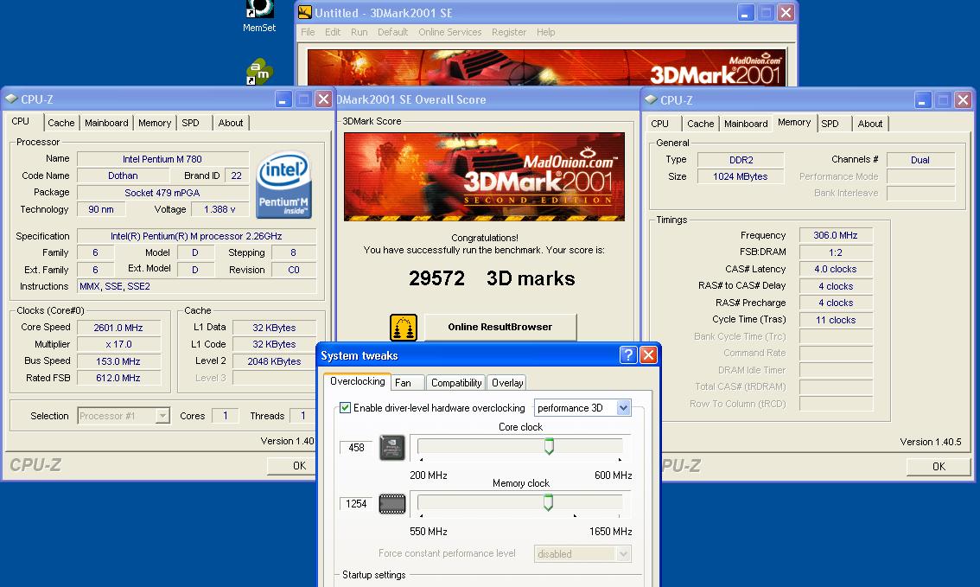This screenshot has height=587, width=980.
Task: Switch to SPD tab in left CPU-Z
Action: [191, 123]
